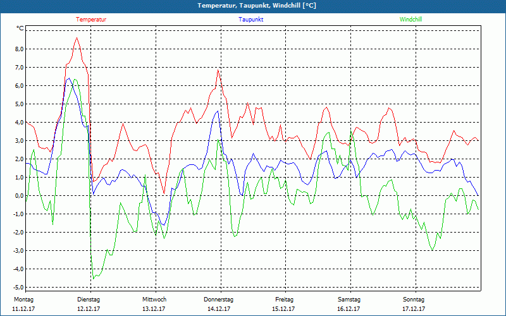Click the green Windchill legend label

[x=410, y=20]
